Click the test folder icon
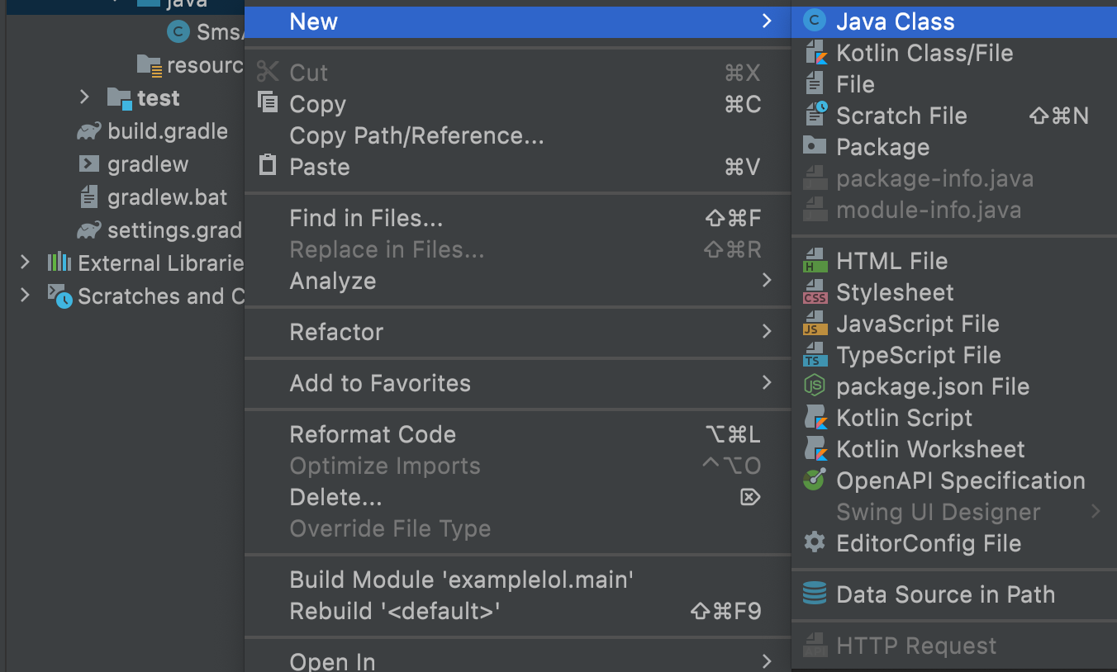 pyautogui.click(x=120, y=98)
